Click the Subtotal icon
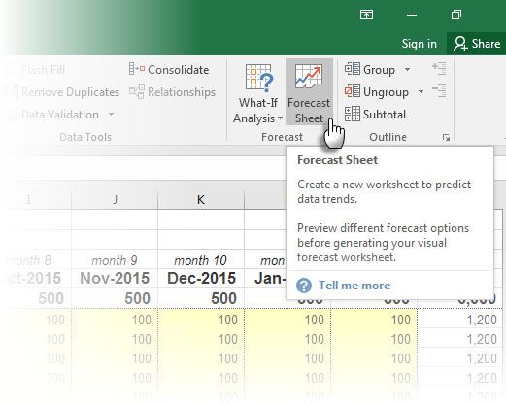The image size is (506, 404). coord(353,114)
